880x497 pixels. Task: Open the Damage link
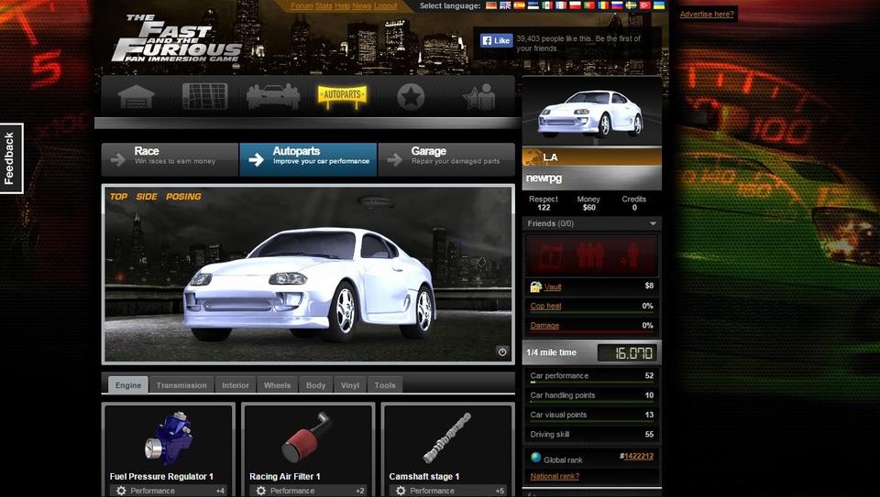(544, 326)
